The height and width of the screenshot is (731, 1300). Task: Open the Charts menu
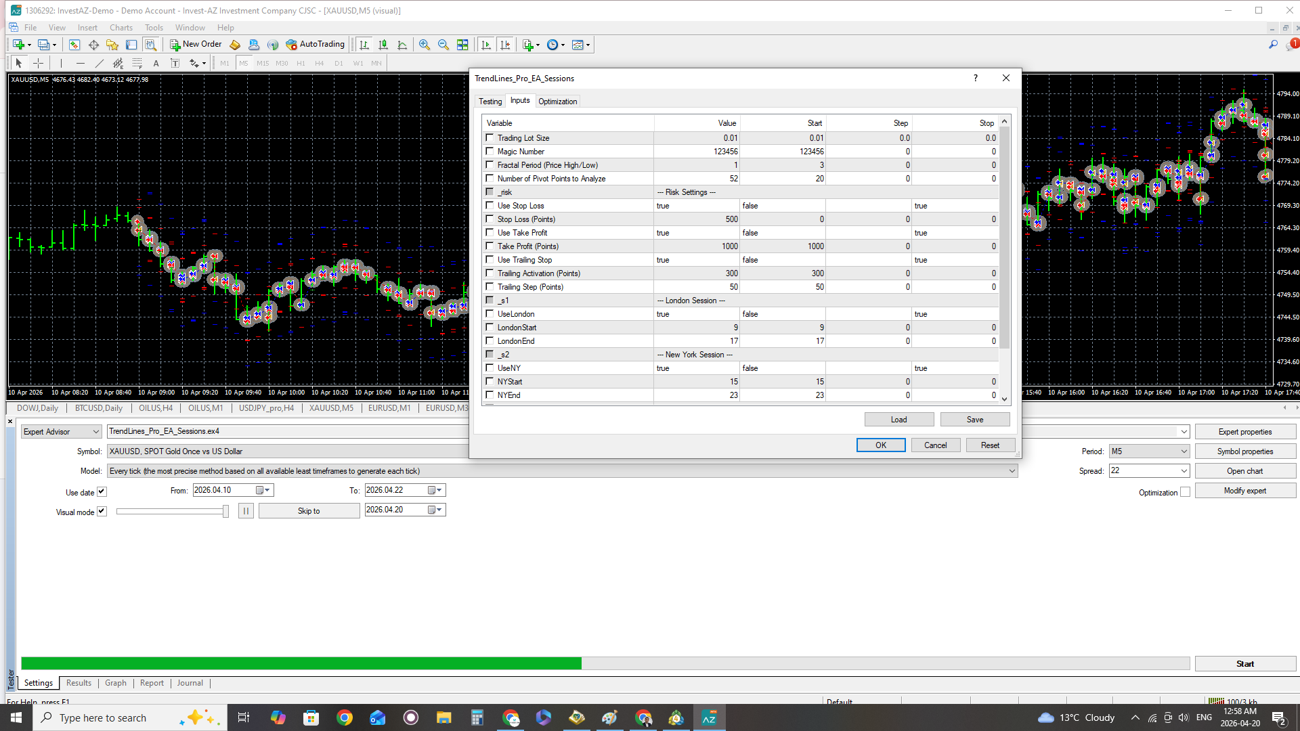tap(121, 28)
